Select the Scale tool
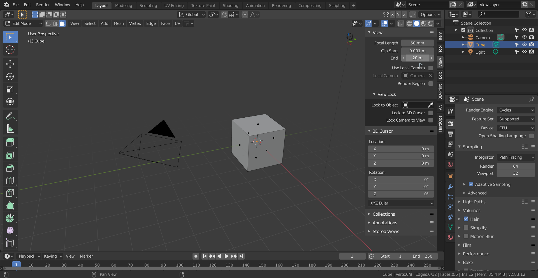Viewport: 538px width, 278px height. (x=10, y=89)
